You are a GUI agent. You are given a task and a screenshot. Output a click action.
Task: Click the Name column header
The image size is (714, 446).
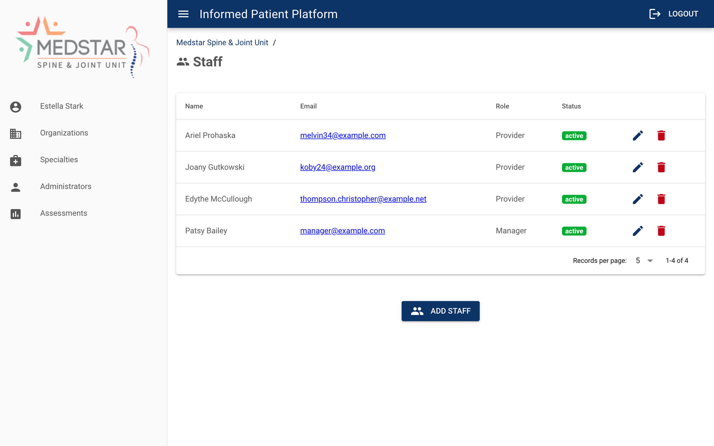(x=194, y=106)
